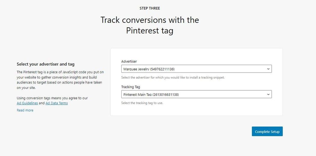Click the Tracking Tag field label
Viewport: 316px width, 156px height.
point(131,87)
